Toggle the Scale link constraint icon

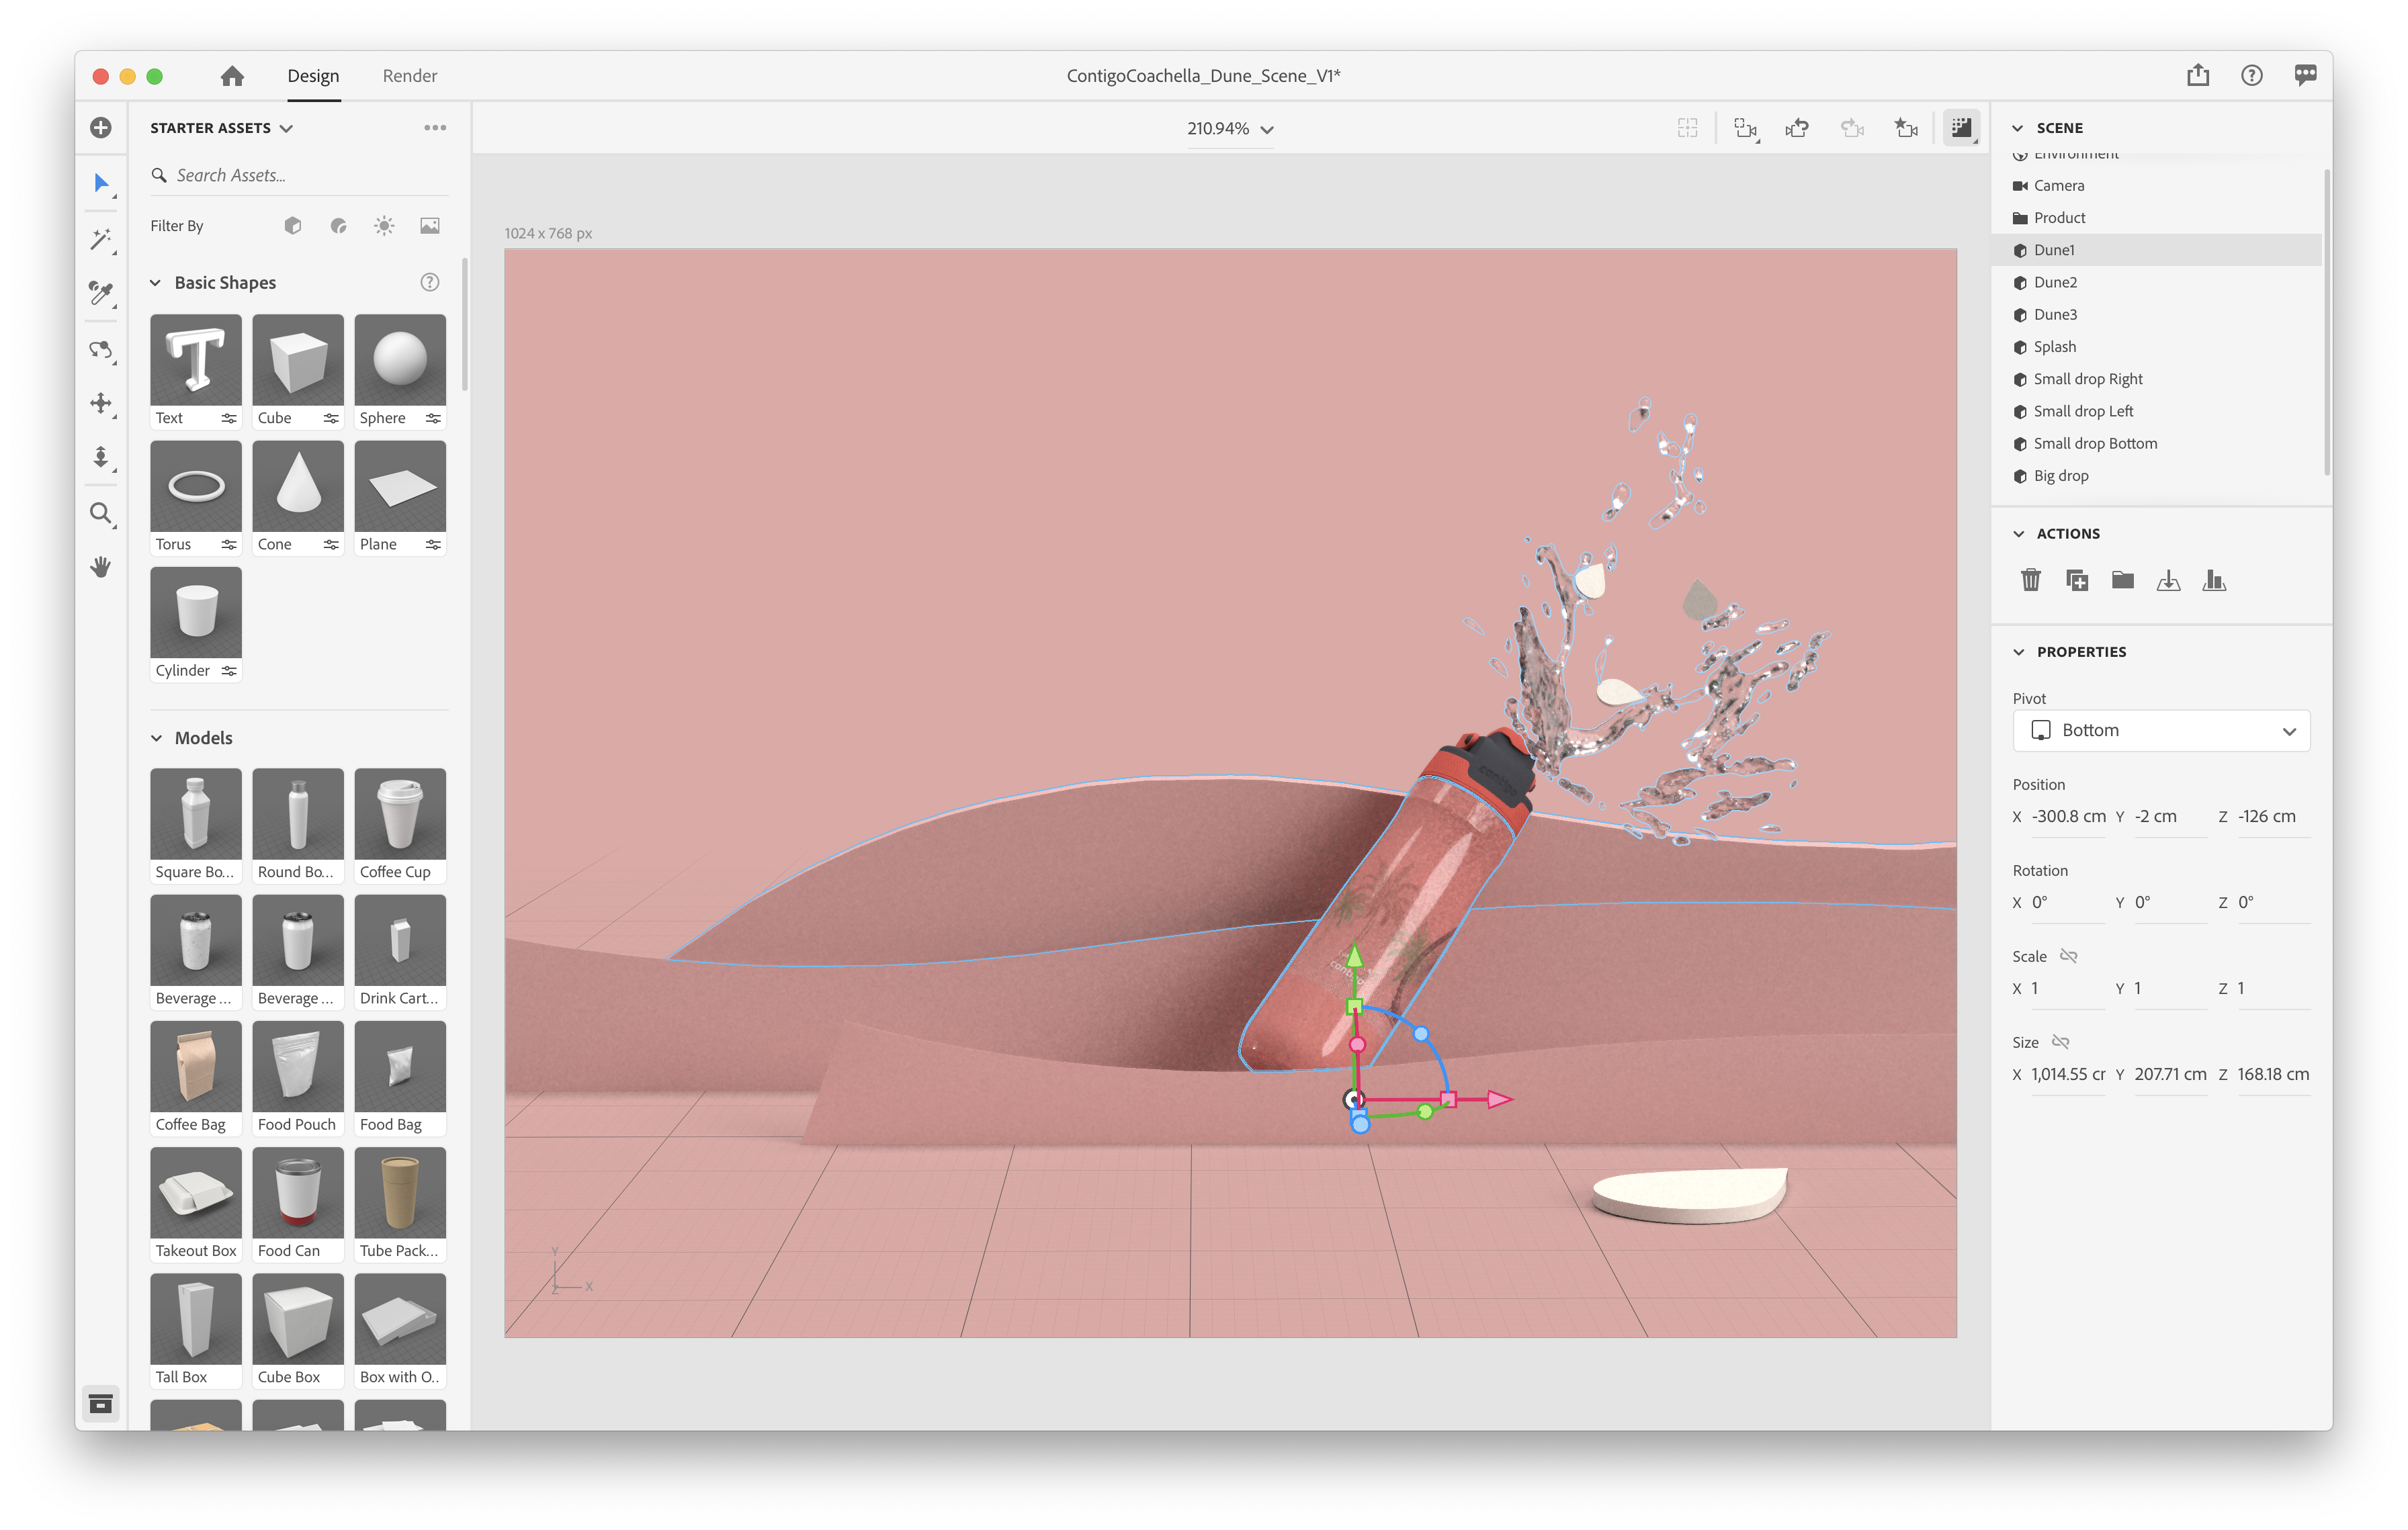tap(2068, 956)
